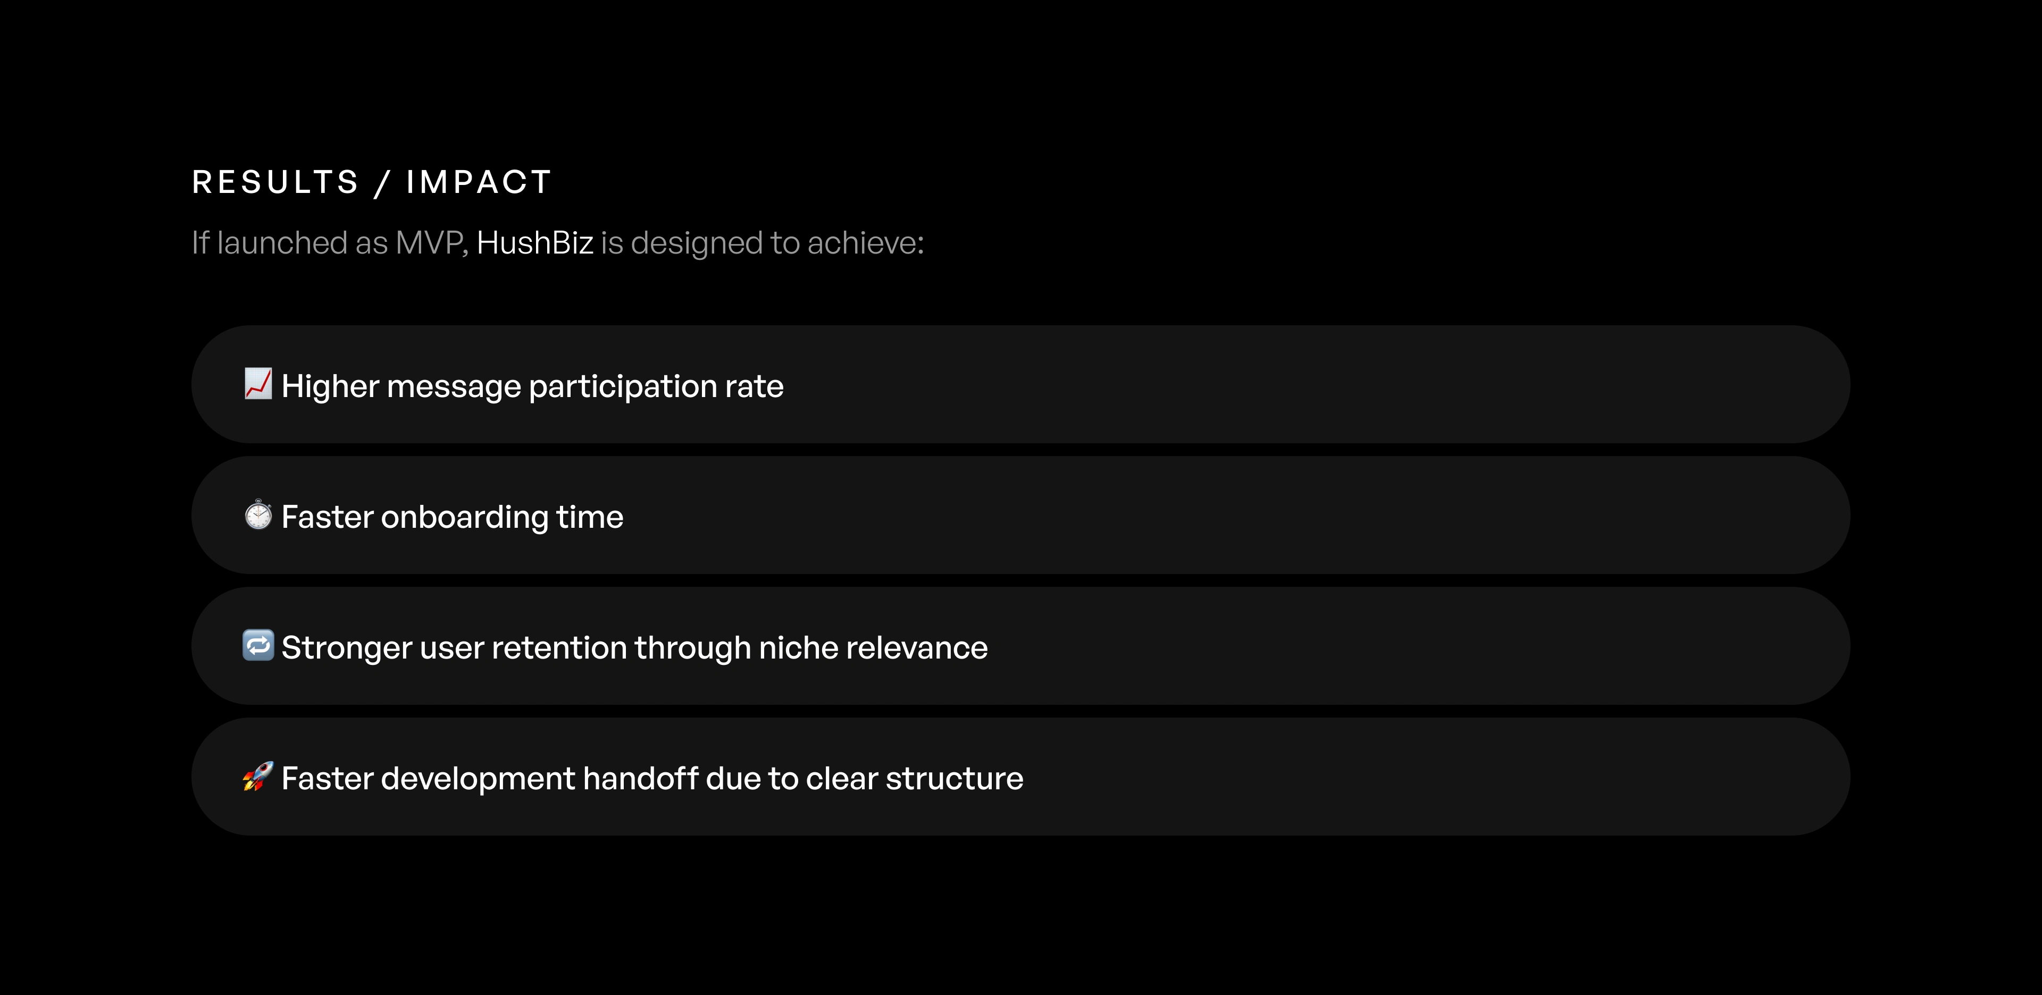Viewport: 2042px width, 995px height.
Task: Select 'Higher message participation rate' text
Action: point(533,386)
